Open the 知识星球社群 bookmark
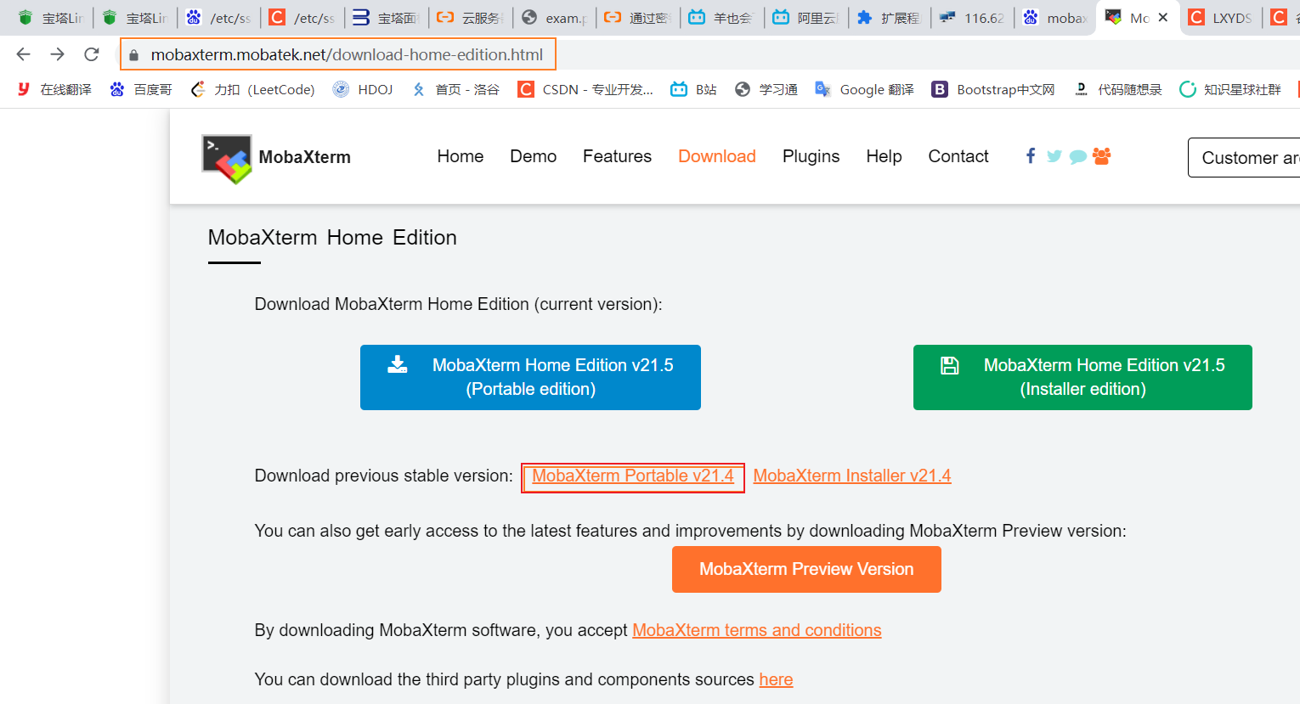 pyautogui.click(x=1230, y=89)
